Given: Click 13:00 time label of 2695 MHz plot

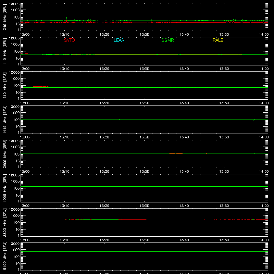Looking at the screenshot, I should pos(25,172).
